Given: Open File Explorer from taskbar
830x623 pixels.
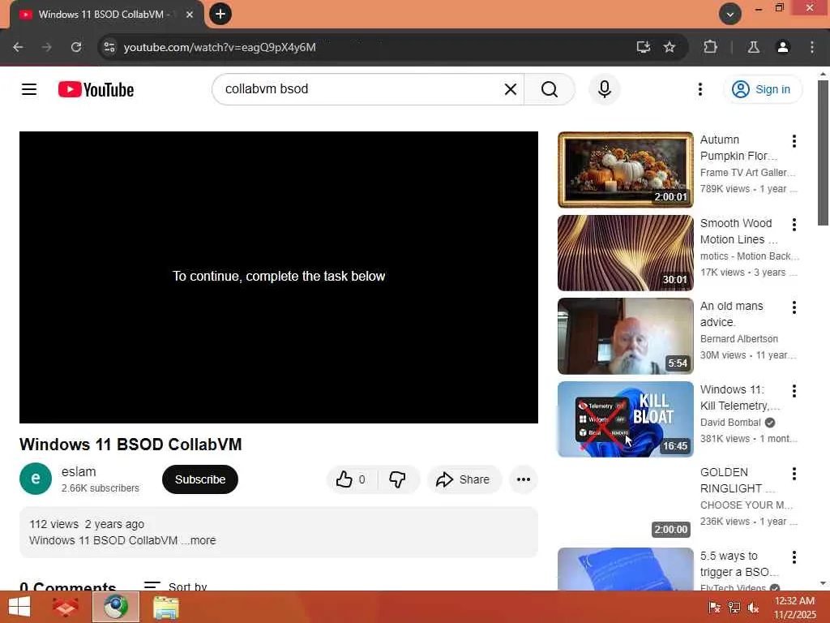Looking at the screenshot, I should pos(165,607).
